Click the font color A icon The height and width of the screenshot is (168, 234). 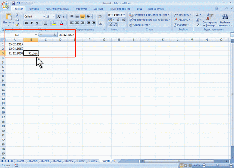tap(61, 23)
